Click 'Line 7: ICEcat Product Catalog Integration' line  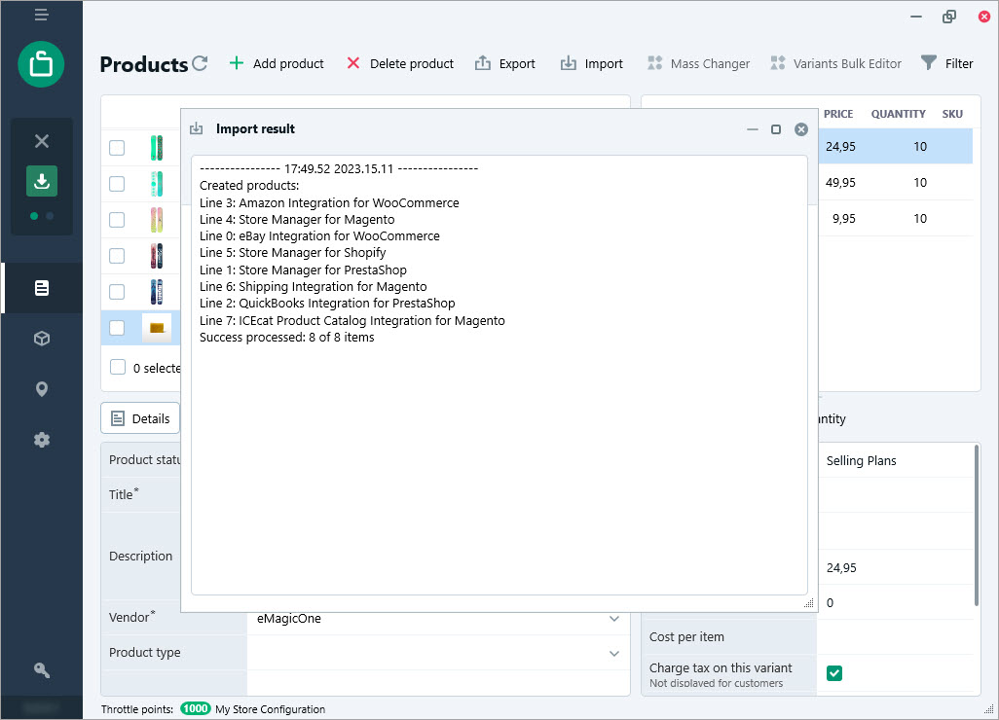click(351, 321)
